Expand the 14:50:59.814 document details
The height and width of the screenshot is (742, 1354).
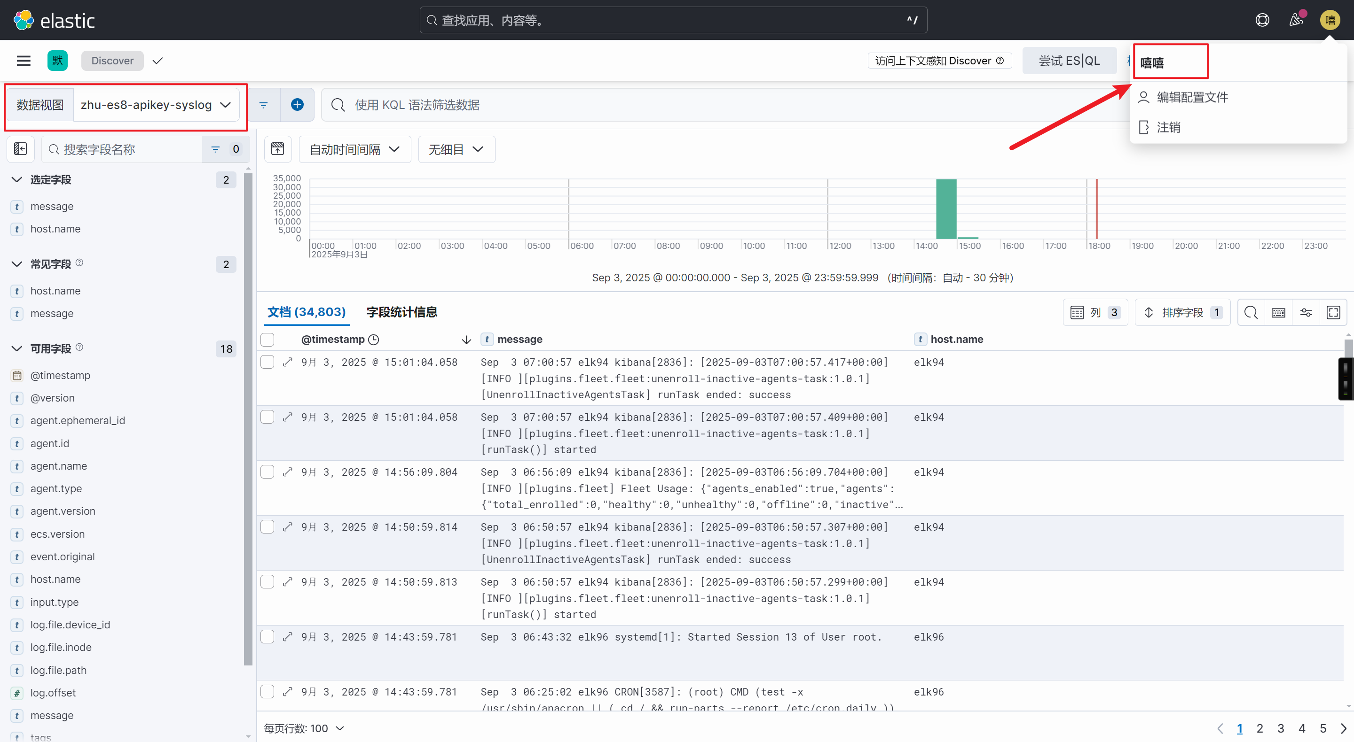tap(288, 527)
